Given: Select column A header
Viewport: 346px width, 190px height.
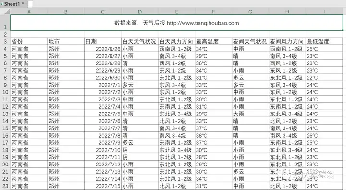Looking at the screenshot, I should pyautogui.click(x=29, y=12).
